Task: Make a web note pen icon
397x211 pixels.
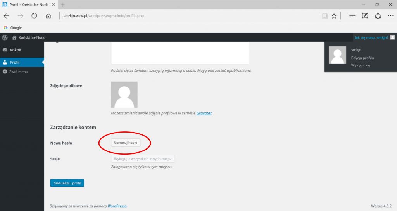Action: 365,15
